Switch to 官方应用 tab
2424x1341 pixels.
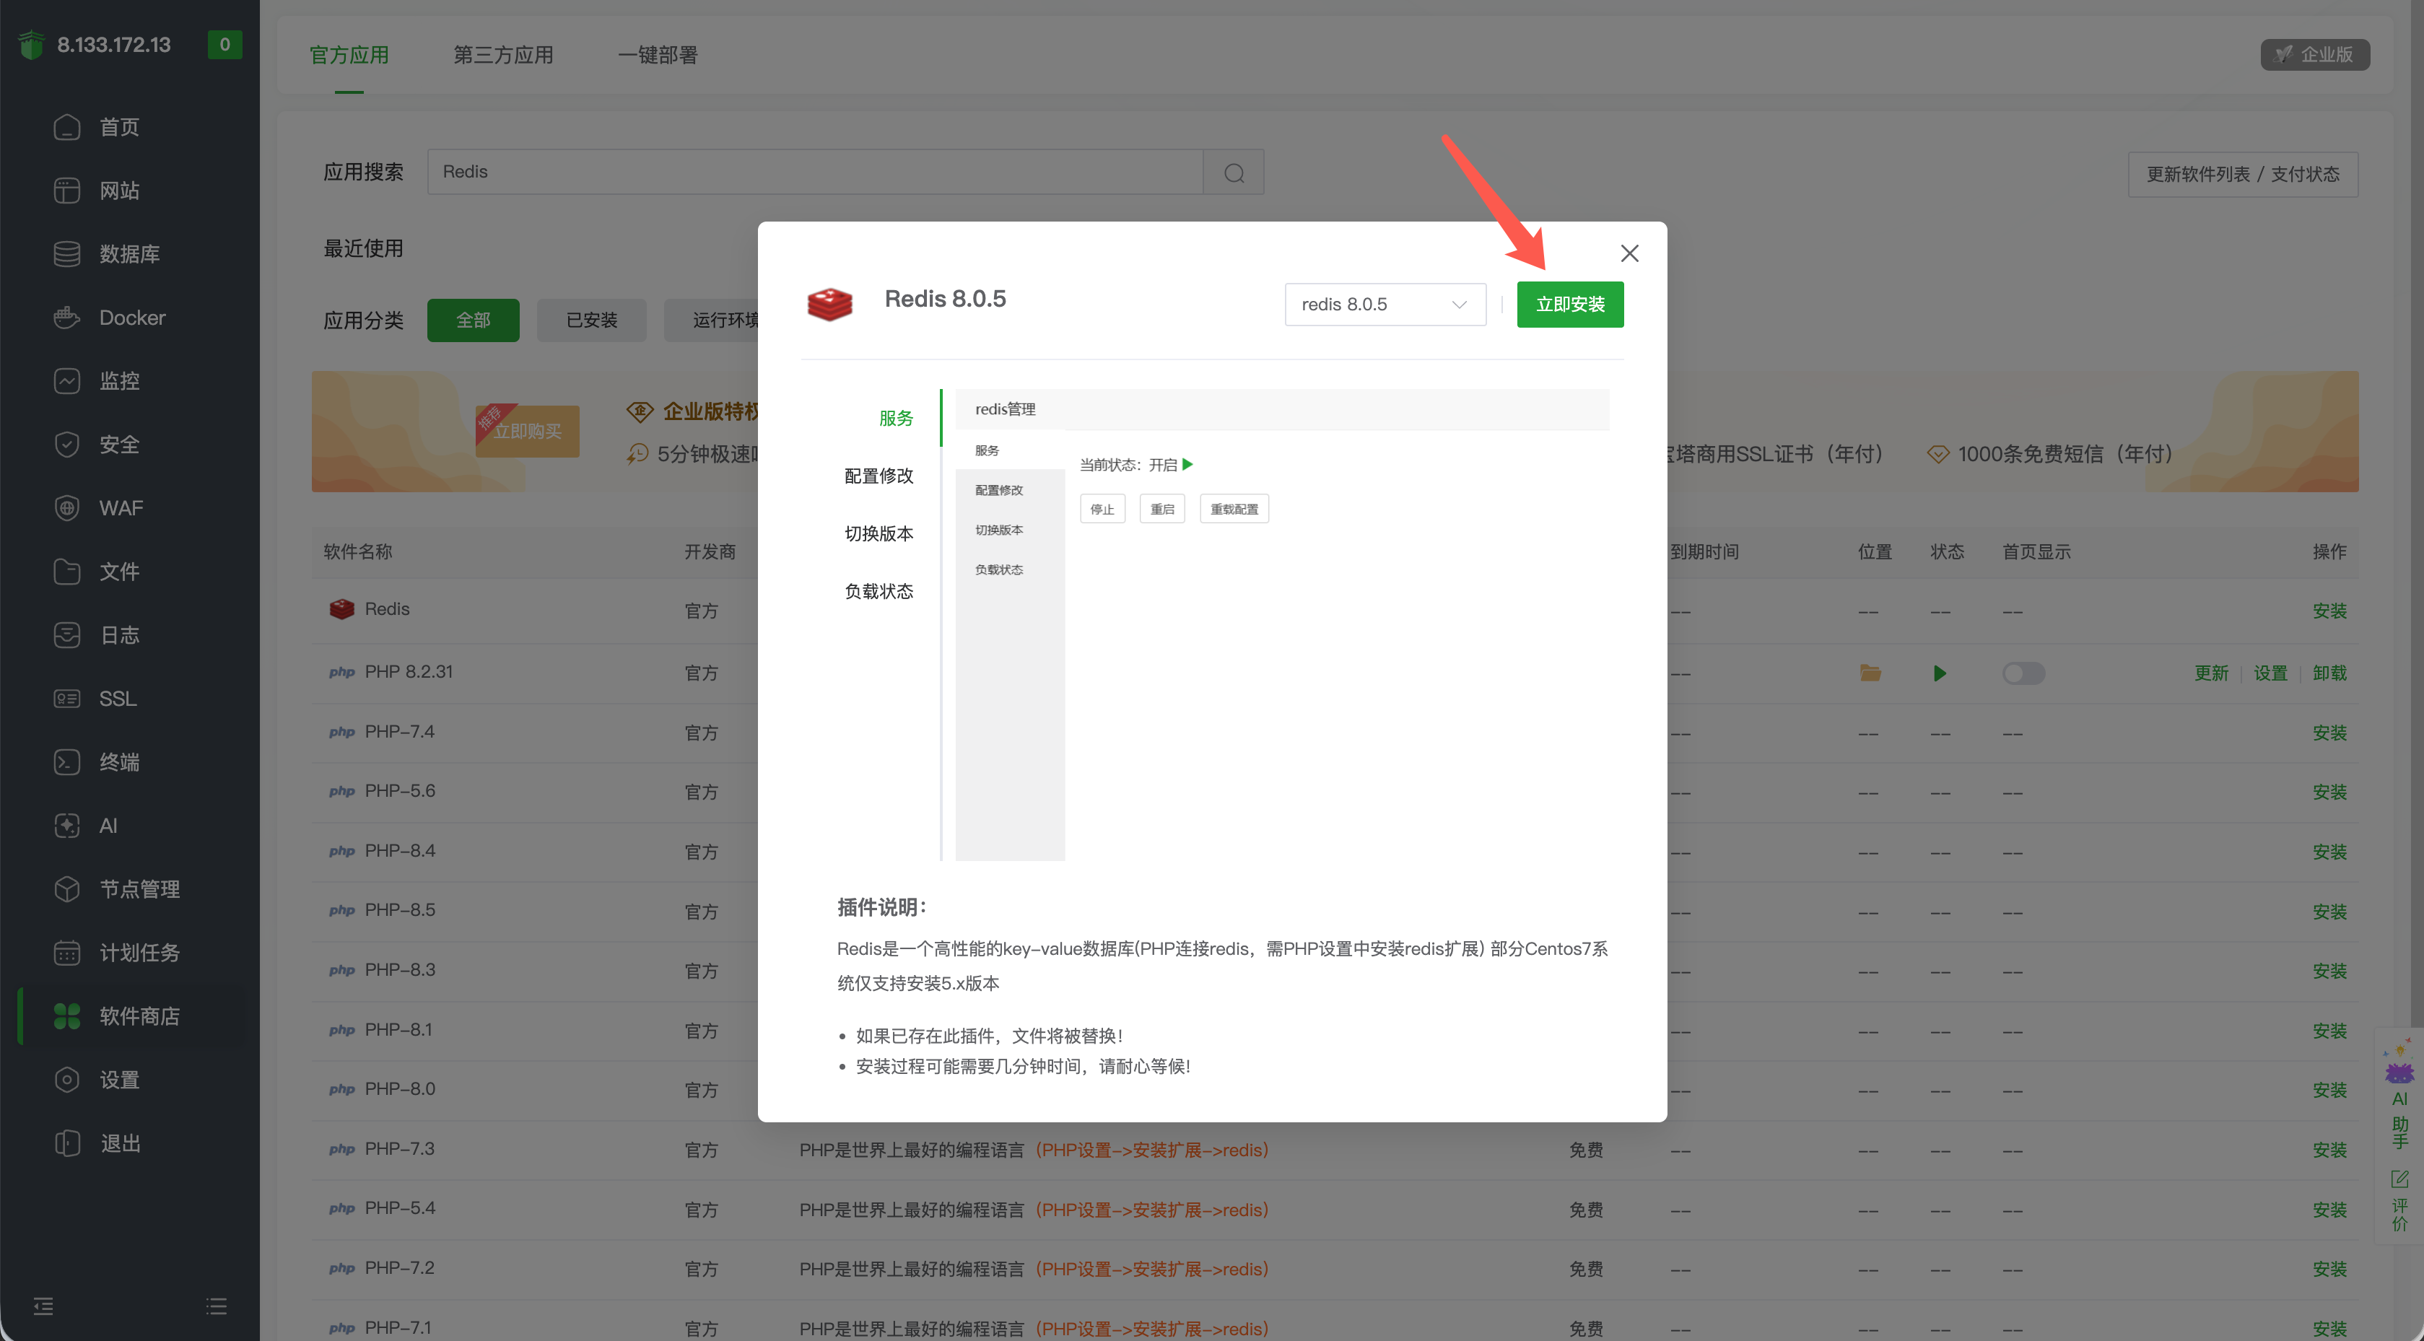coord(349,56)
